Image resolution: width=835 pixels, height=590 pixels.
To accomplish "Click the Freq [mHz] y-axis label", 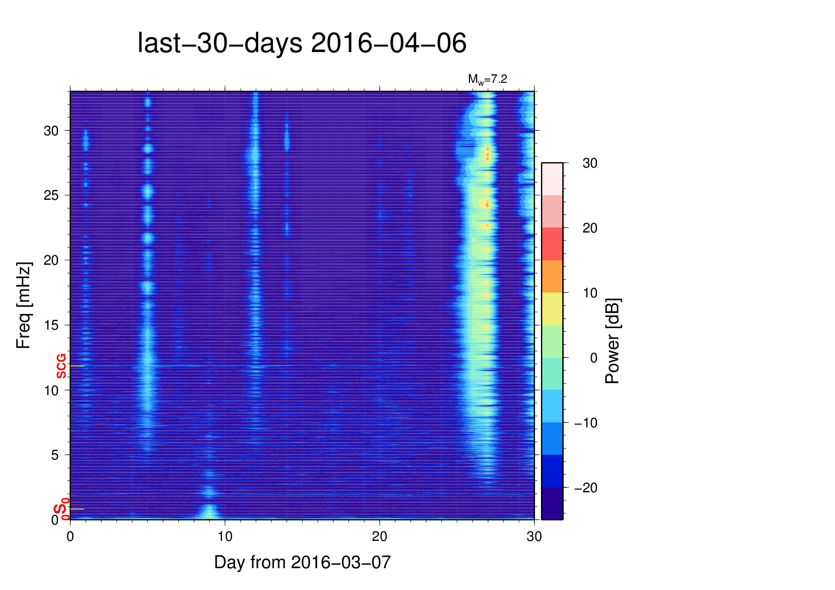I will click(23, 305).
